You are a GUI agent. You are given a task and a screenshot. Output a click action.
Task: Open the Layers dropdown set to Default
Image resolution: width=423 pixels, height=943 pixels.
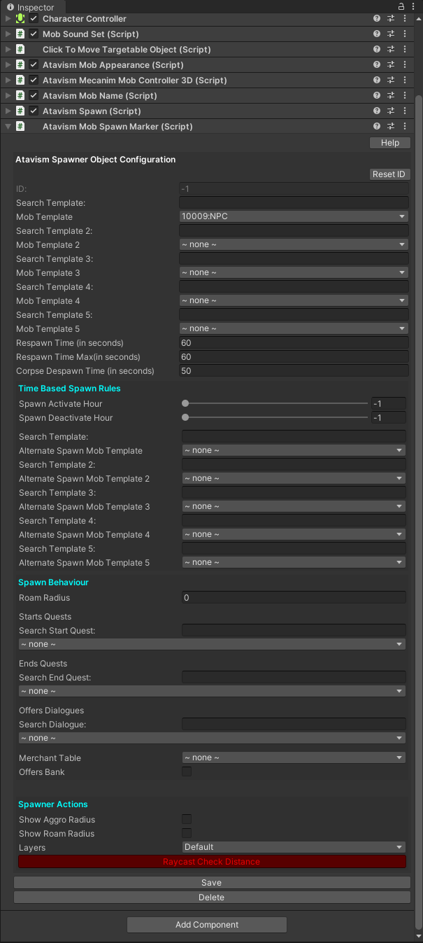tap(294, 847)
